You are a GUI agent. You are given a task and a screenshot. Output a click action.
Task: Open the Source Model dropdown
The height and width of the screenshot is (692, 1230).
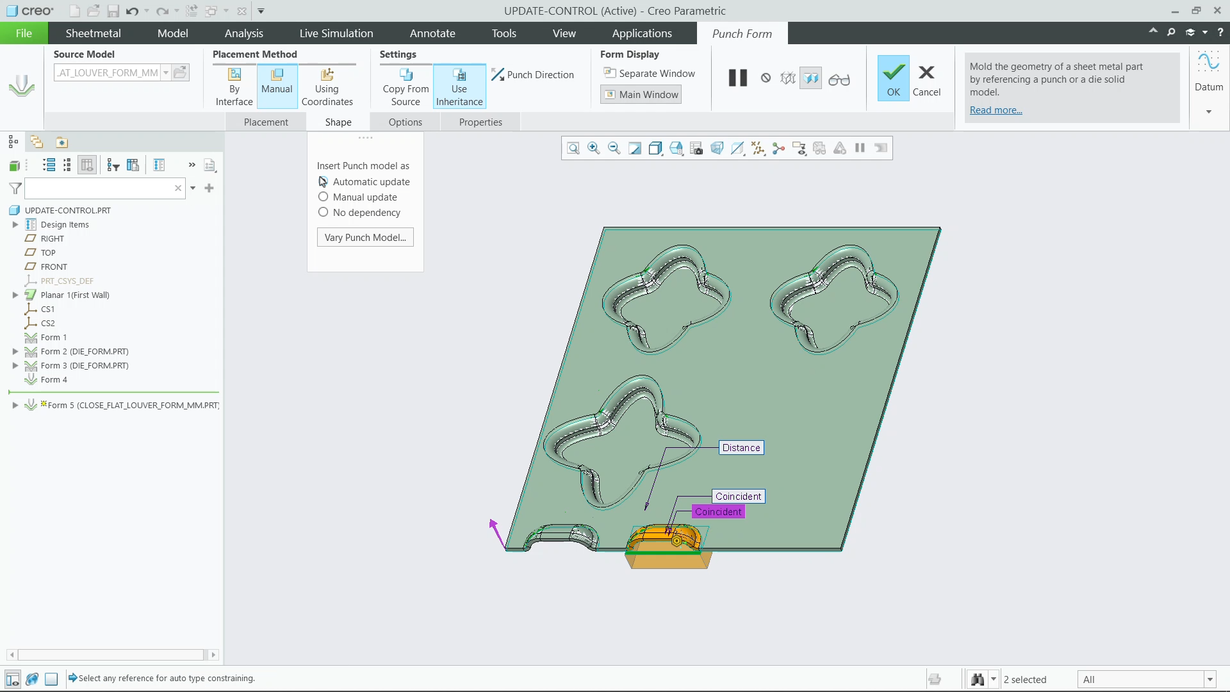coord(166,73)
